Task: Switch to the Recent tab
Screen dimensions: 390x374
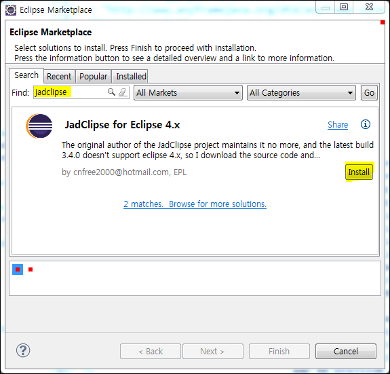Action: coord(59,77)
